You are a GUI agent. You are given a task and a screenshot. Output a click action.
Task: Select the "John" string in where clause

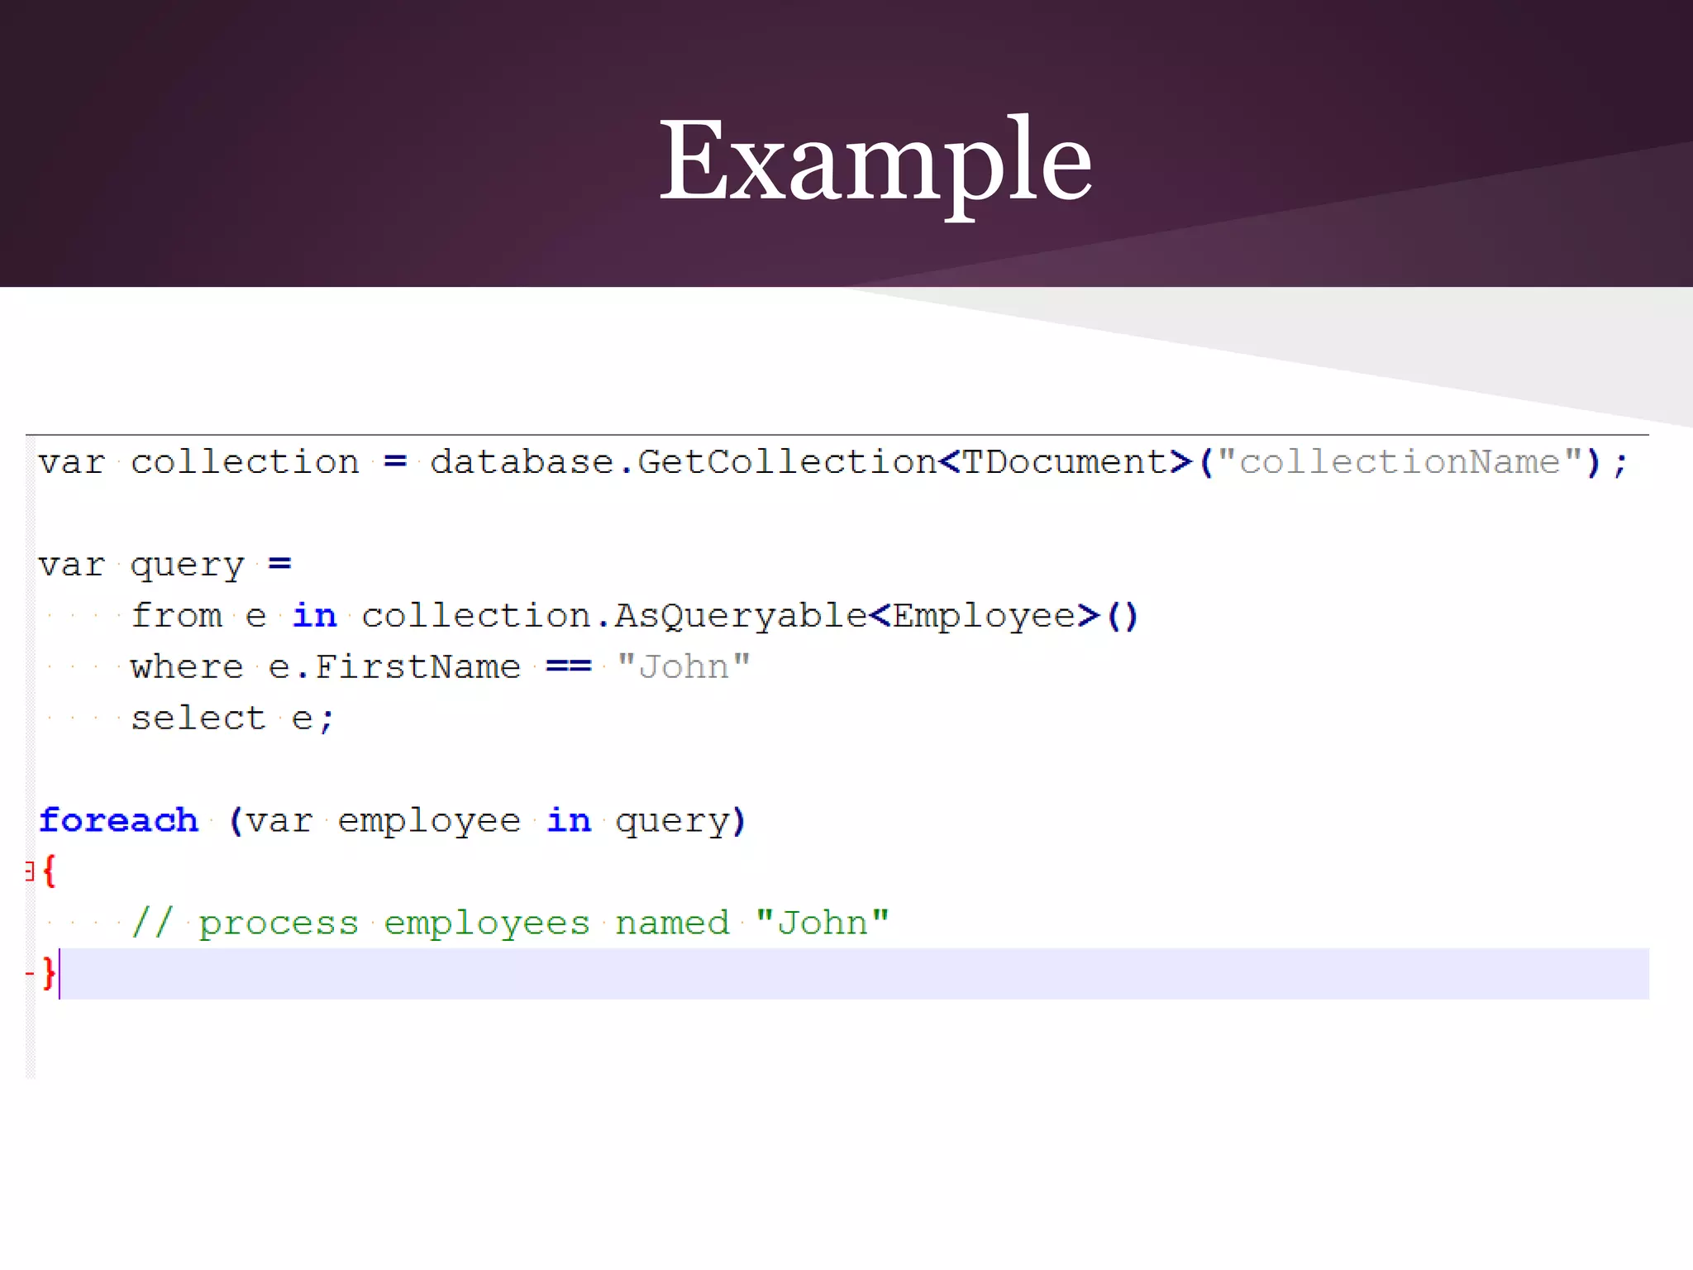[x=684, y=666]
